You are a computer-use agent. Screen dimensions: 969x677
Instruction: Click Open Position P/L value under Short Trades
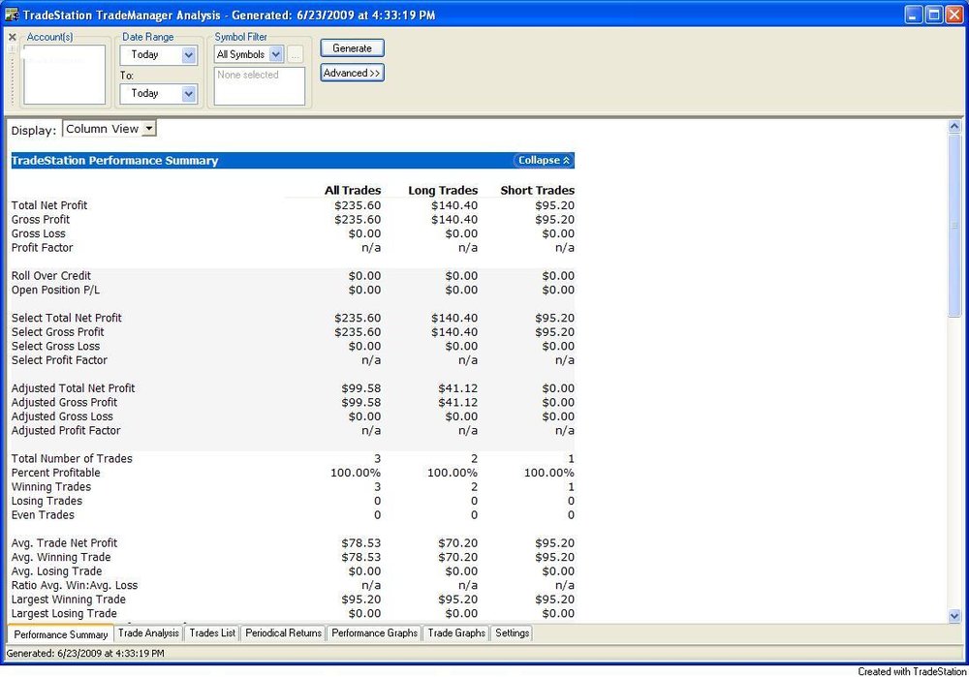tap(558, 291)
